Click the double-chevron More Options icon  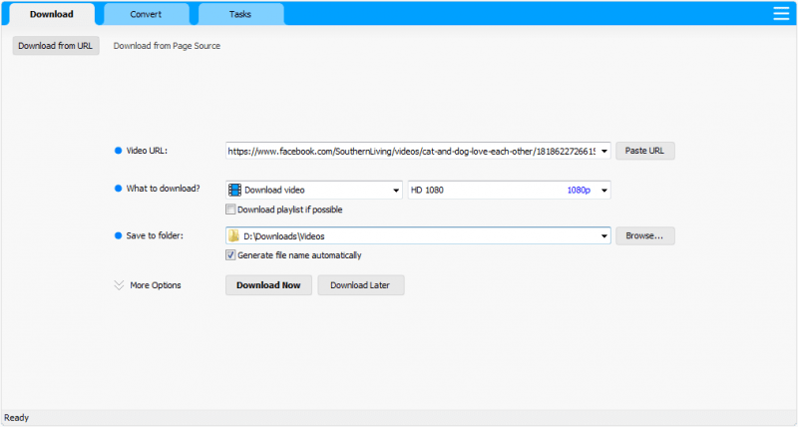(120, 285)
